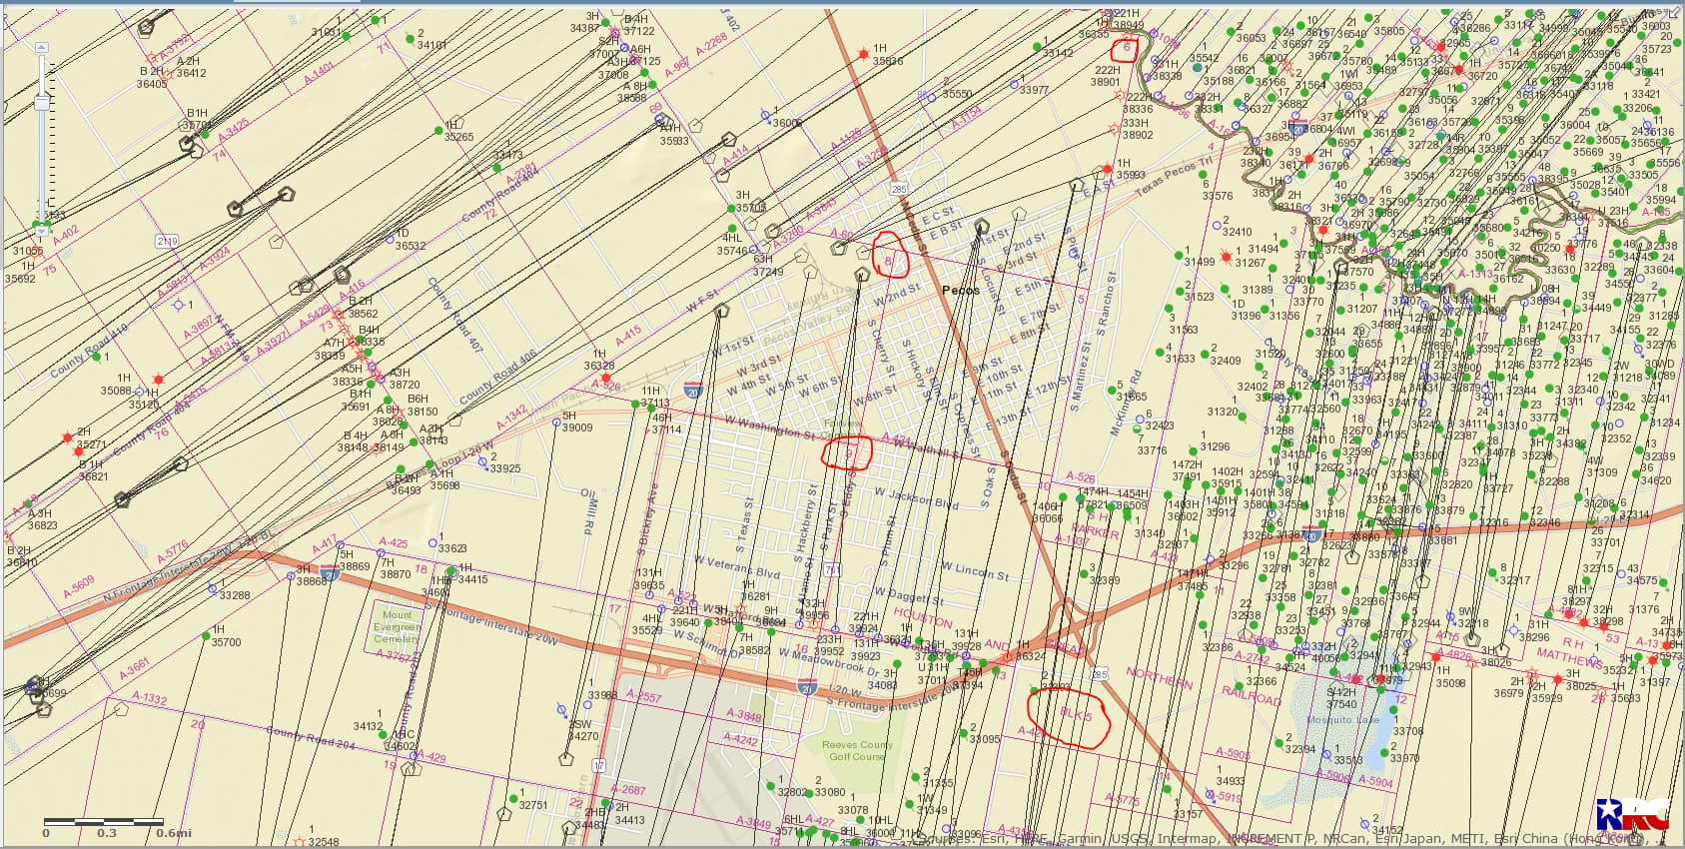Click survey abstract label A-2687
This screenshot has height=849, width=1685.
click(628, 790)
